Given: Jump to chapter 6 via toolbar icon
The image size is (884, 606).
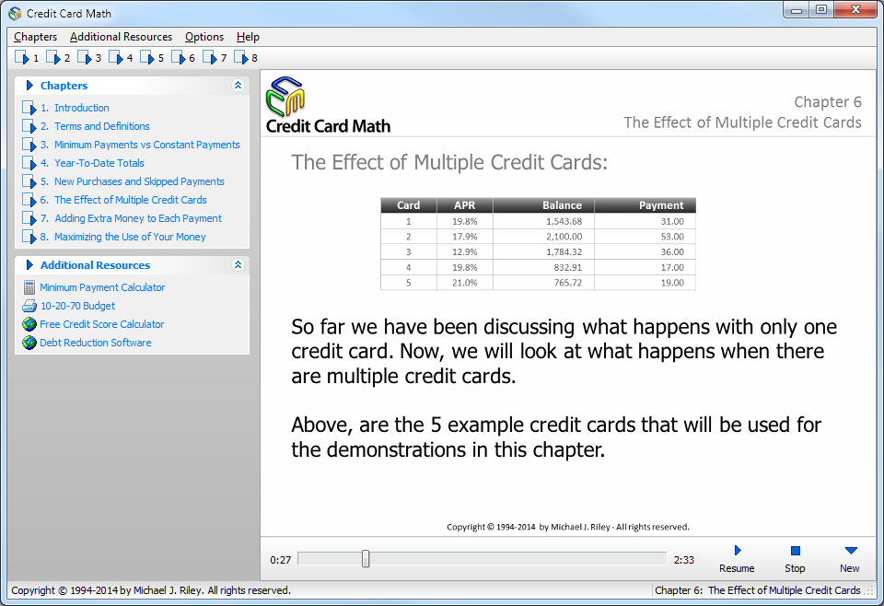Looking at the screenshot, I should [182, 57].
